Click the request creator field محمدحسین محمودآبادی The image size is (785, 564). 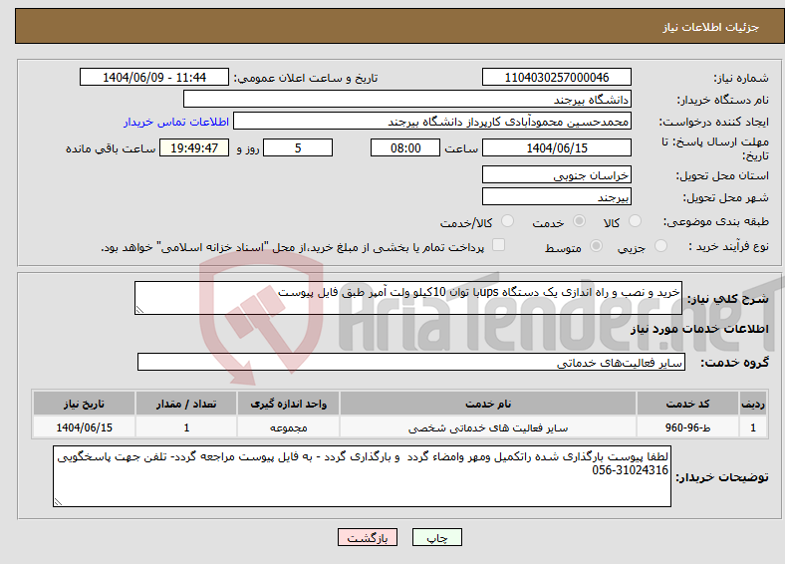point(432,122)
